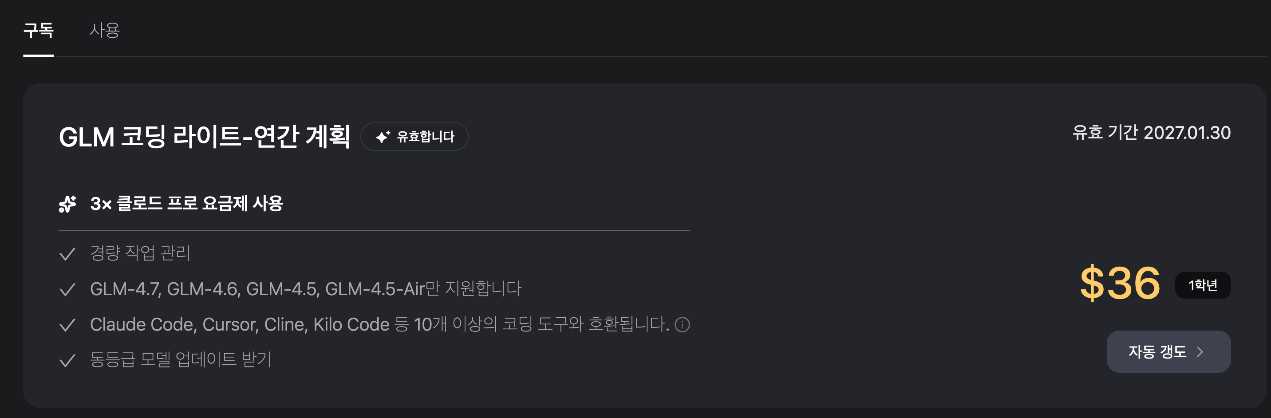Viewport: 1271px width, 418px height.
Task: Click the 유효합니다 status badge
Action: (414, 137)
